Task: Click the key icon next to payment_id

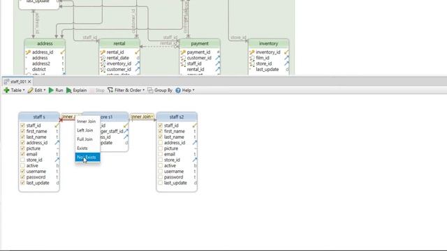Action: tap(183, 52)
